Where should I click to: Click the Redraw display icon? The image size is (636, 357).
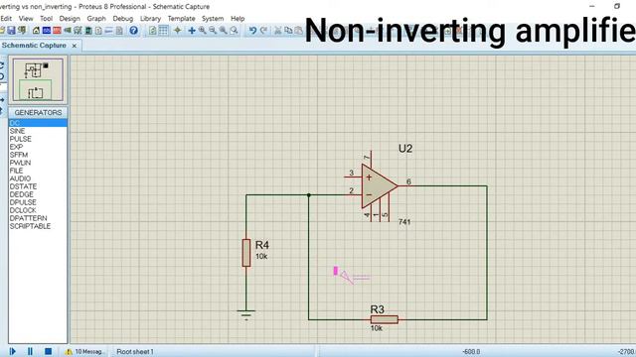(152, 31)
